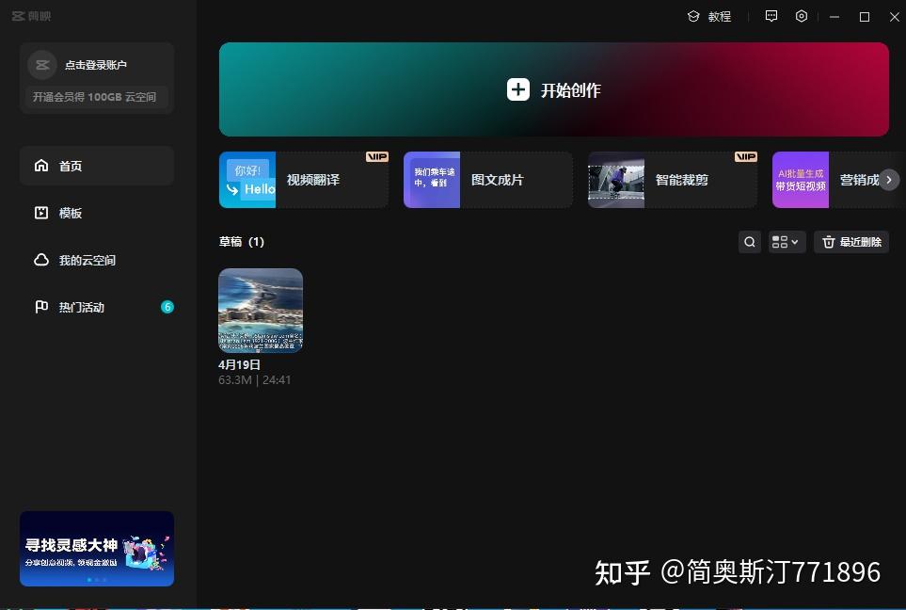The image size is (906, 610).
Task: Open the feedback message icon
Action: point(771,16)
